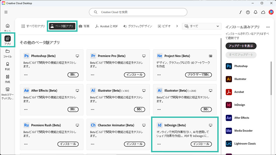Expand more category tabs with the chevron arrow
This screenshot has height=155, width=276.
[x=177, y=26]
